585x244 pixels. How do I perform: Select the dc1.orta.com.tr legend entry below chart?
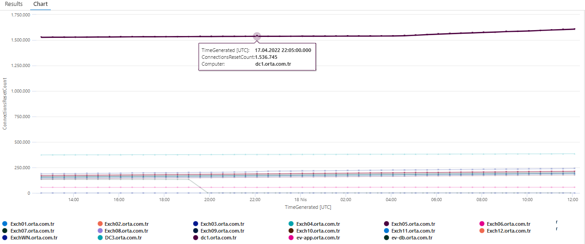215,238
